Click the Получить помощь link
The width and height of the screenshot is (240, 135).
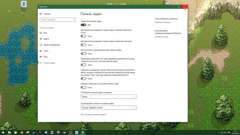[162, 22]
